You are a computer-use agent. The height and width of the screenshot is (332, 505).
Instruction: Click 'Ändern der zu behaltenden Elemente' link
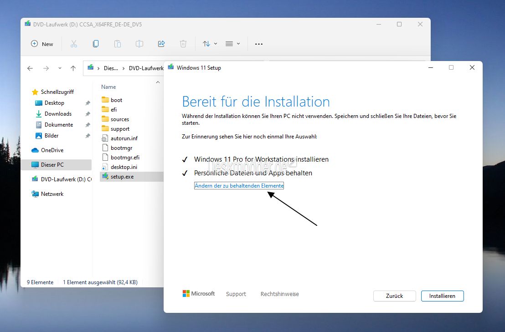(x=239, y=186)
